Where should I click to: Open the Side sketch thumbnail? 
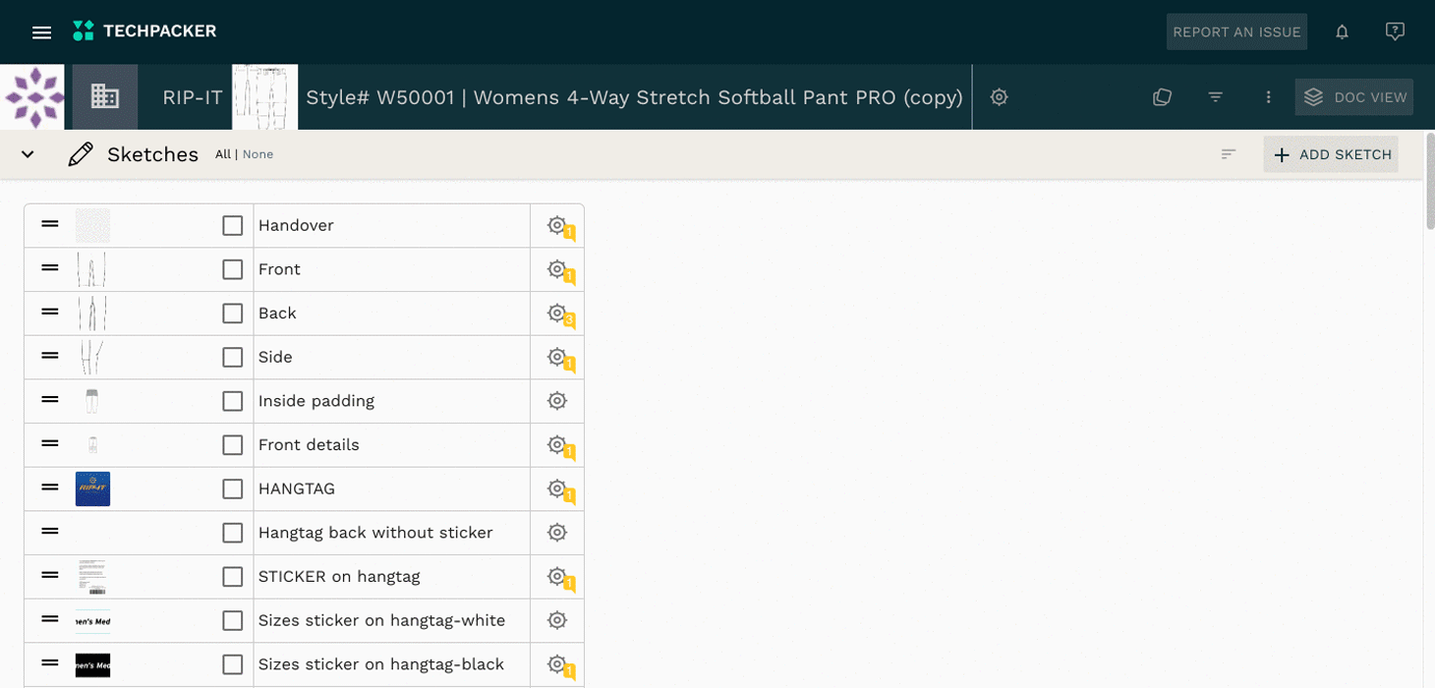pos(91,357)
